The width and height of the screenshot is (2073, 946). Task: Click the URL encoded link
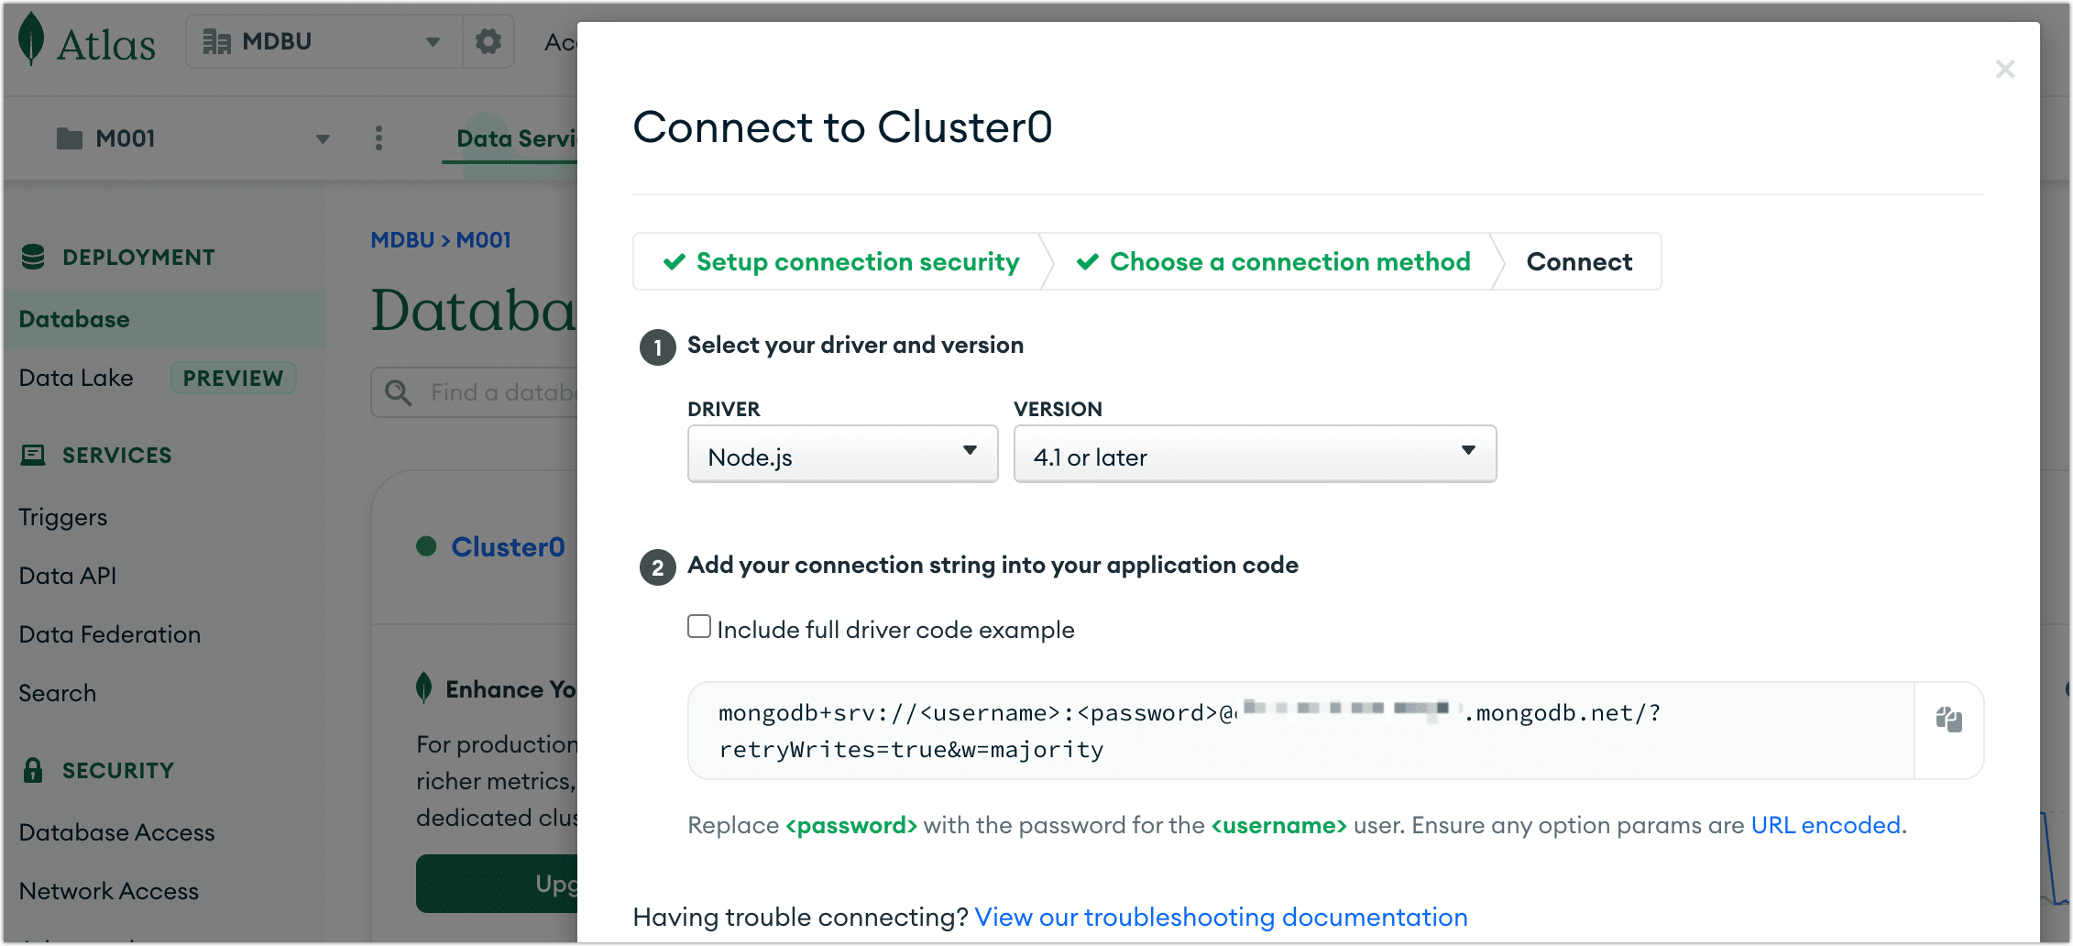click(1826, 825)
